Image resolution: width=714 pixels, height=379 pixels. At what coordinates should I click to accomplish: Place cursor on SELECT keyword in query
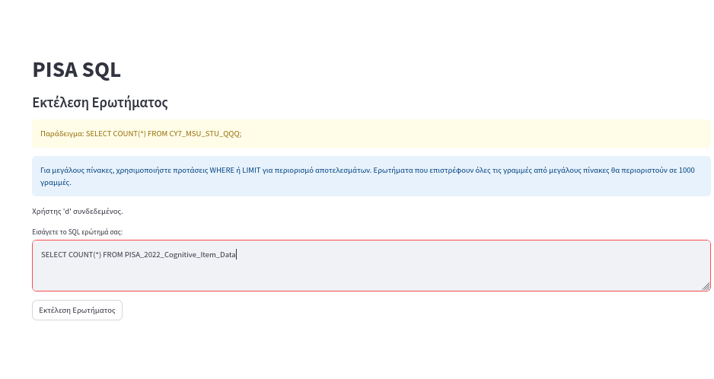(54, 255)
